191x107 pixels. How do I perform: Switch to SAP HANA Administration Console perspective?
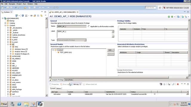(x=176, y=8)
